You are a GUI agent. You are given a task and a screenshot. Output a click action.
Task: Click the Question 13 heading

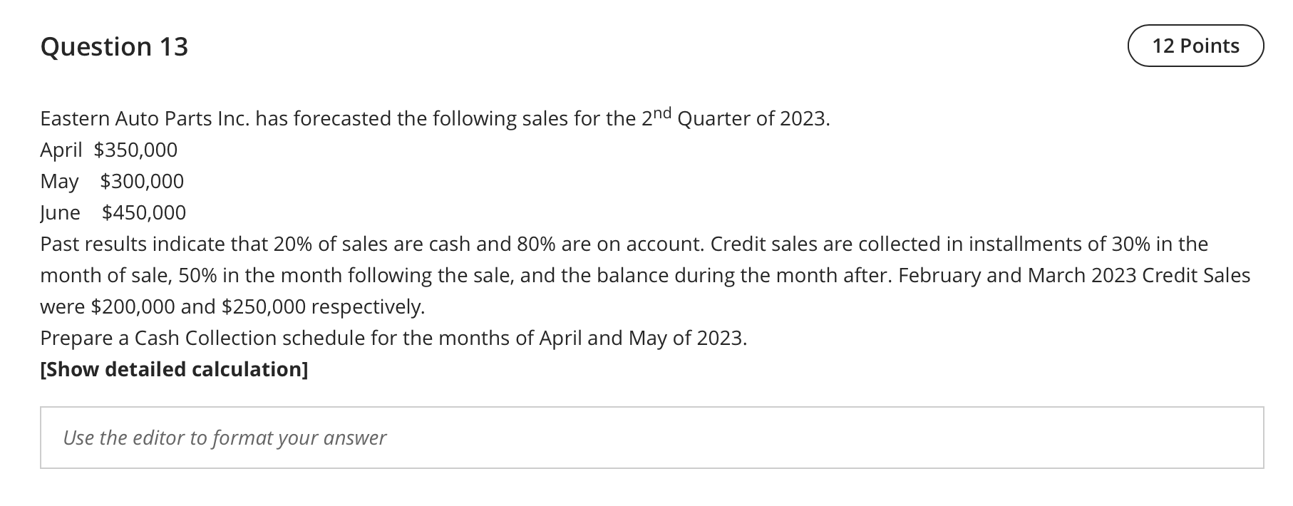click(x=115, y=46)
